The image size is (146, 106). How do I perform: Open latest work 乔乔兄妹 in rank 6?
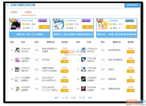46,60
